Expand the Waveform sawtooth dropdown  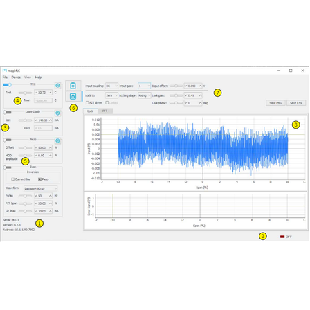click(40, 188)
